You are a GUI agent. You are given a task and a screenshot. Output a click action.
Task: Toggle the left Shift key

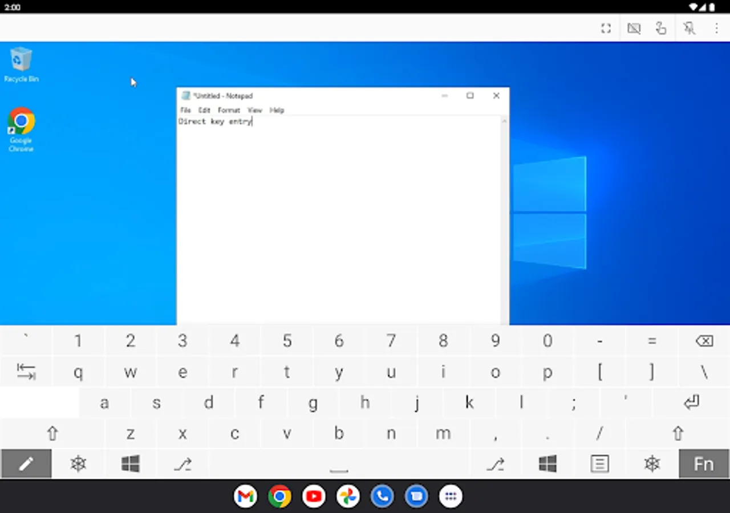click(x=52, y=433)
